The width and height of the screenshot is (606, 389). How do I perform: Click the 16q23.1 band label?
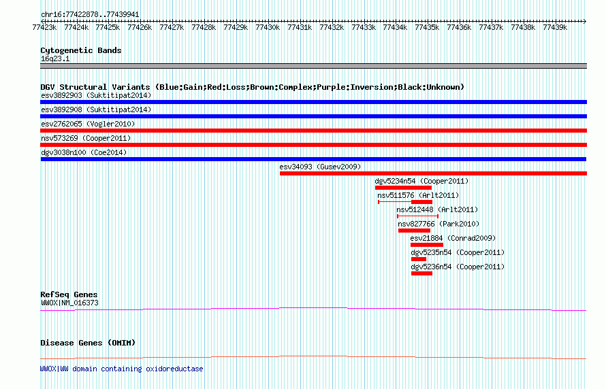(55, 59)
